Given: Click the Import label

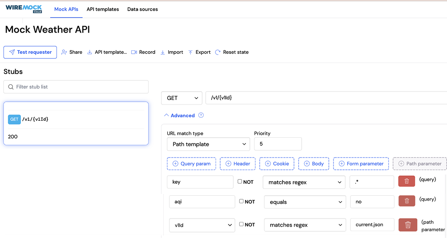Looking at the screenshot, I should pos(175,52).
